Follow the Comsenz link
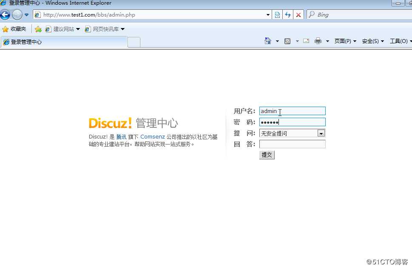 click(x=152, y=137)
